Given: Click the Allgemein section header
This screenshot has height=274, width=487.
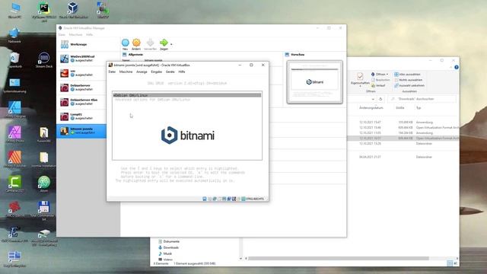Looking at the screenshot, I should pyautogui.click(x=135, y=55).
